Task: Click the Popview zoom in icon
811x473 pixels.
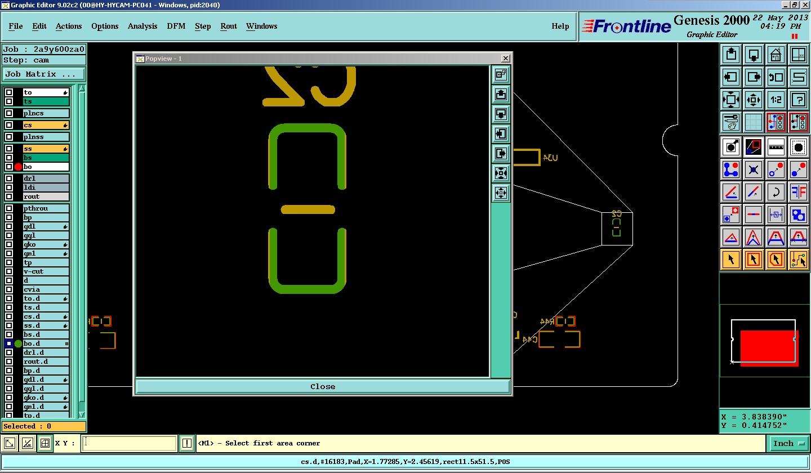Action: [501, 173]
